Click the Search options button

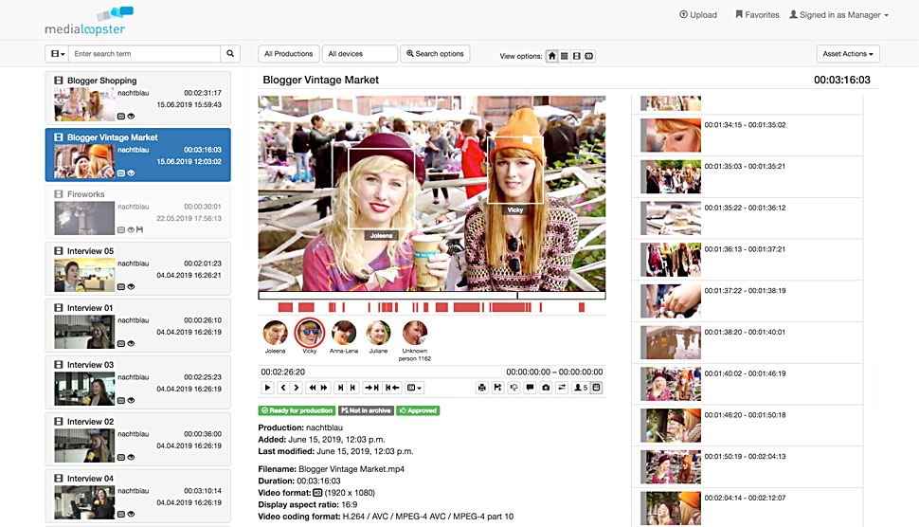pos(435,54)
